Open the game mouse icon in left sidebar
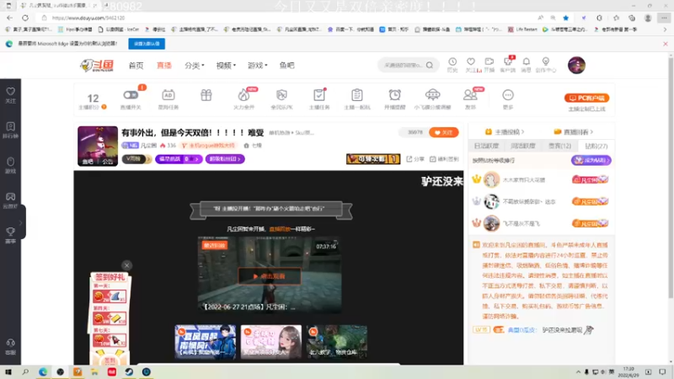 pos(10,162)
